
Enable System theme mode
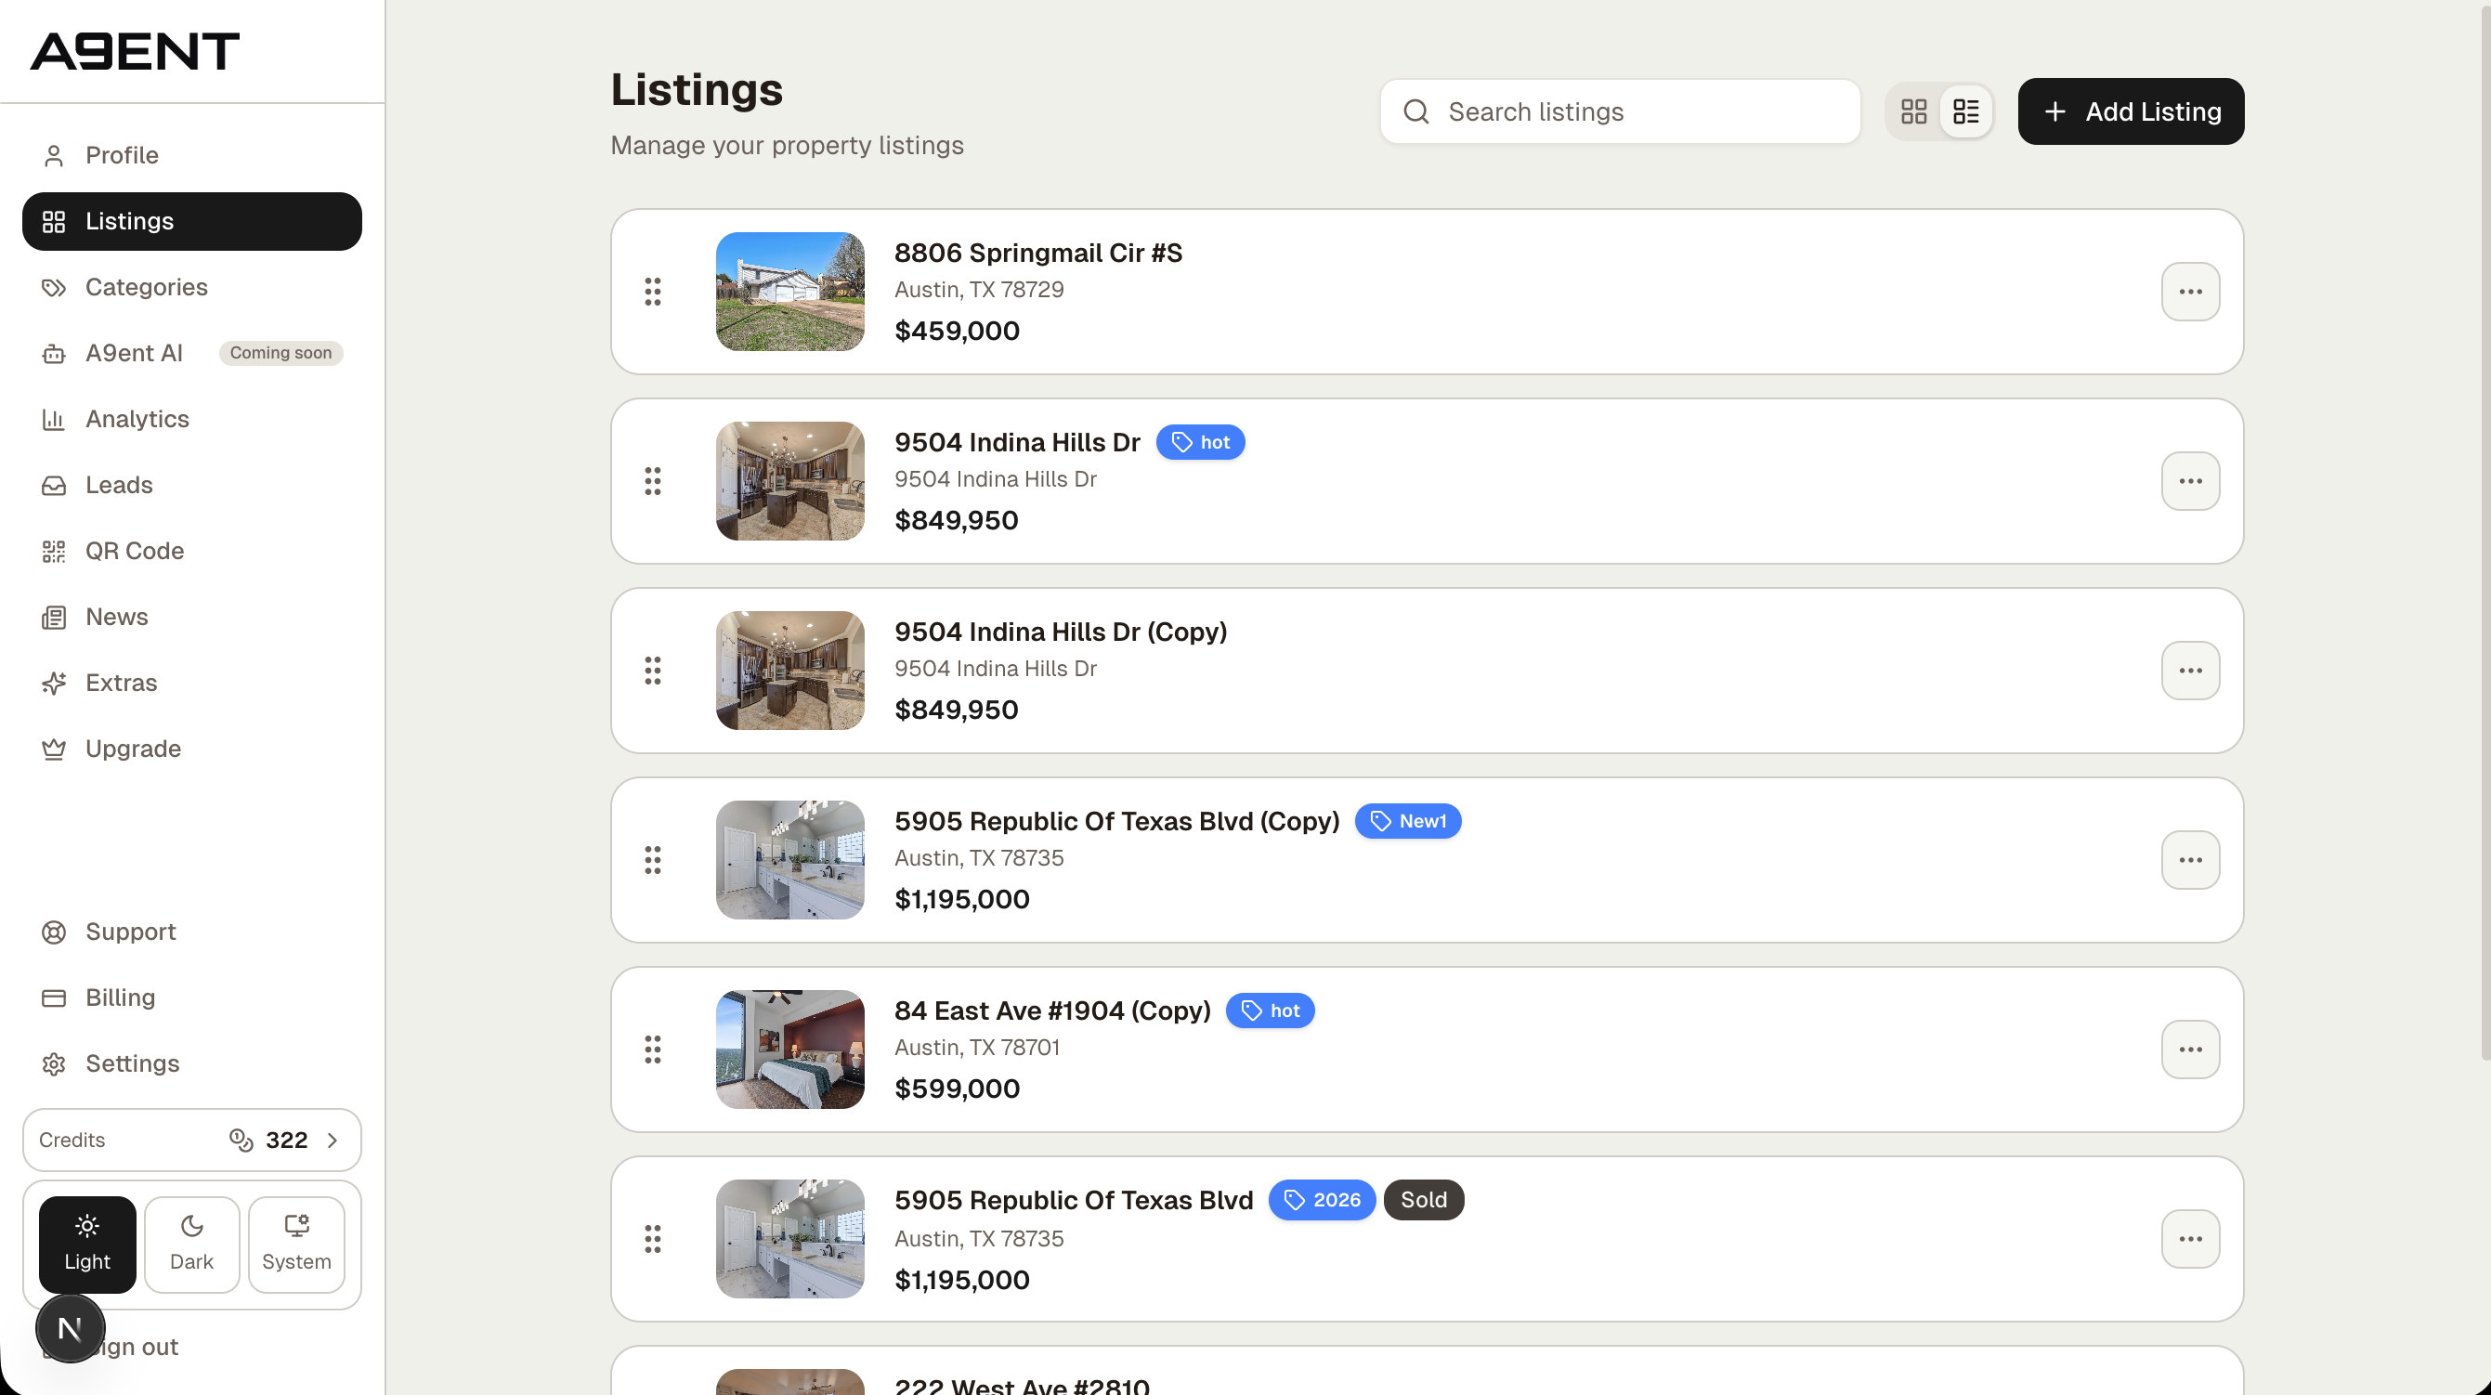point(296,1245)
